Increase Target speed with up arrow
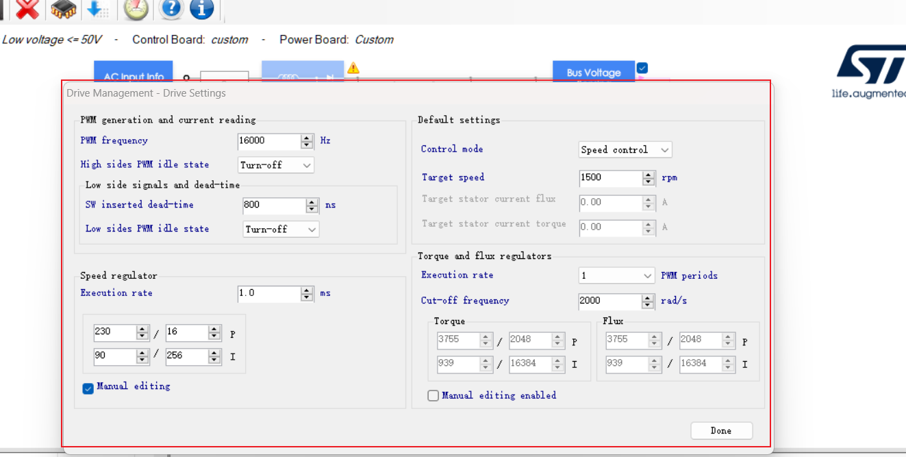Viewport: 906px width, 457px height. 649,174
